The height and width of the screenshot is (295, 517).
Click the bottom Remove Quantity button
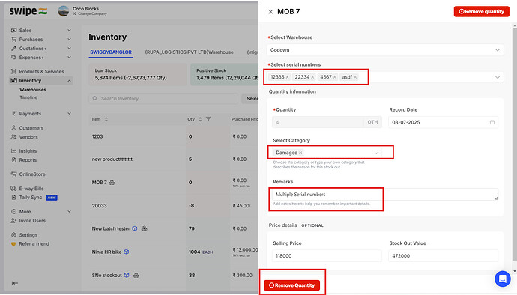tap(291, 285)
